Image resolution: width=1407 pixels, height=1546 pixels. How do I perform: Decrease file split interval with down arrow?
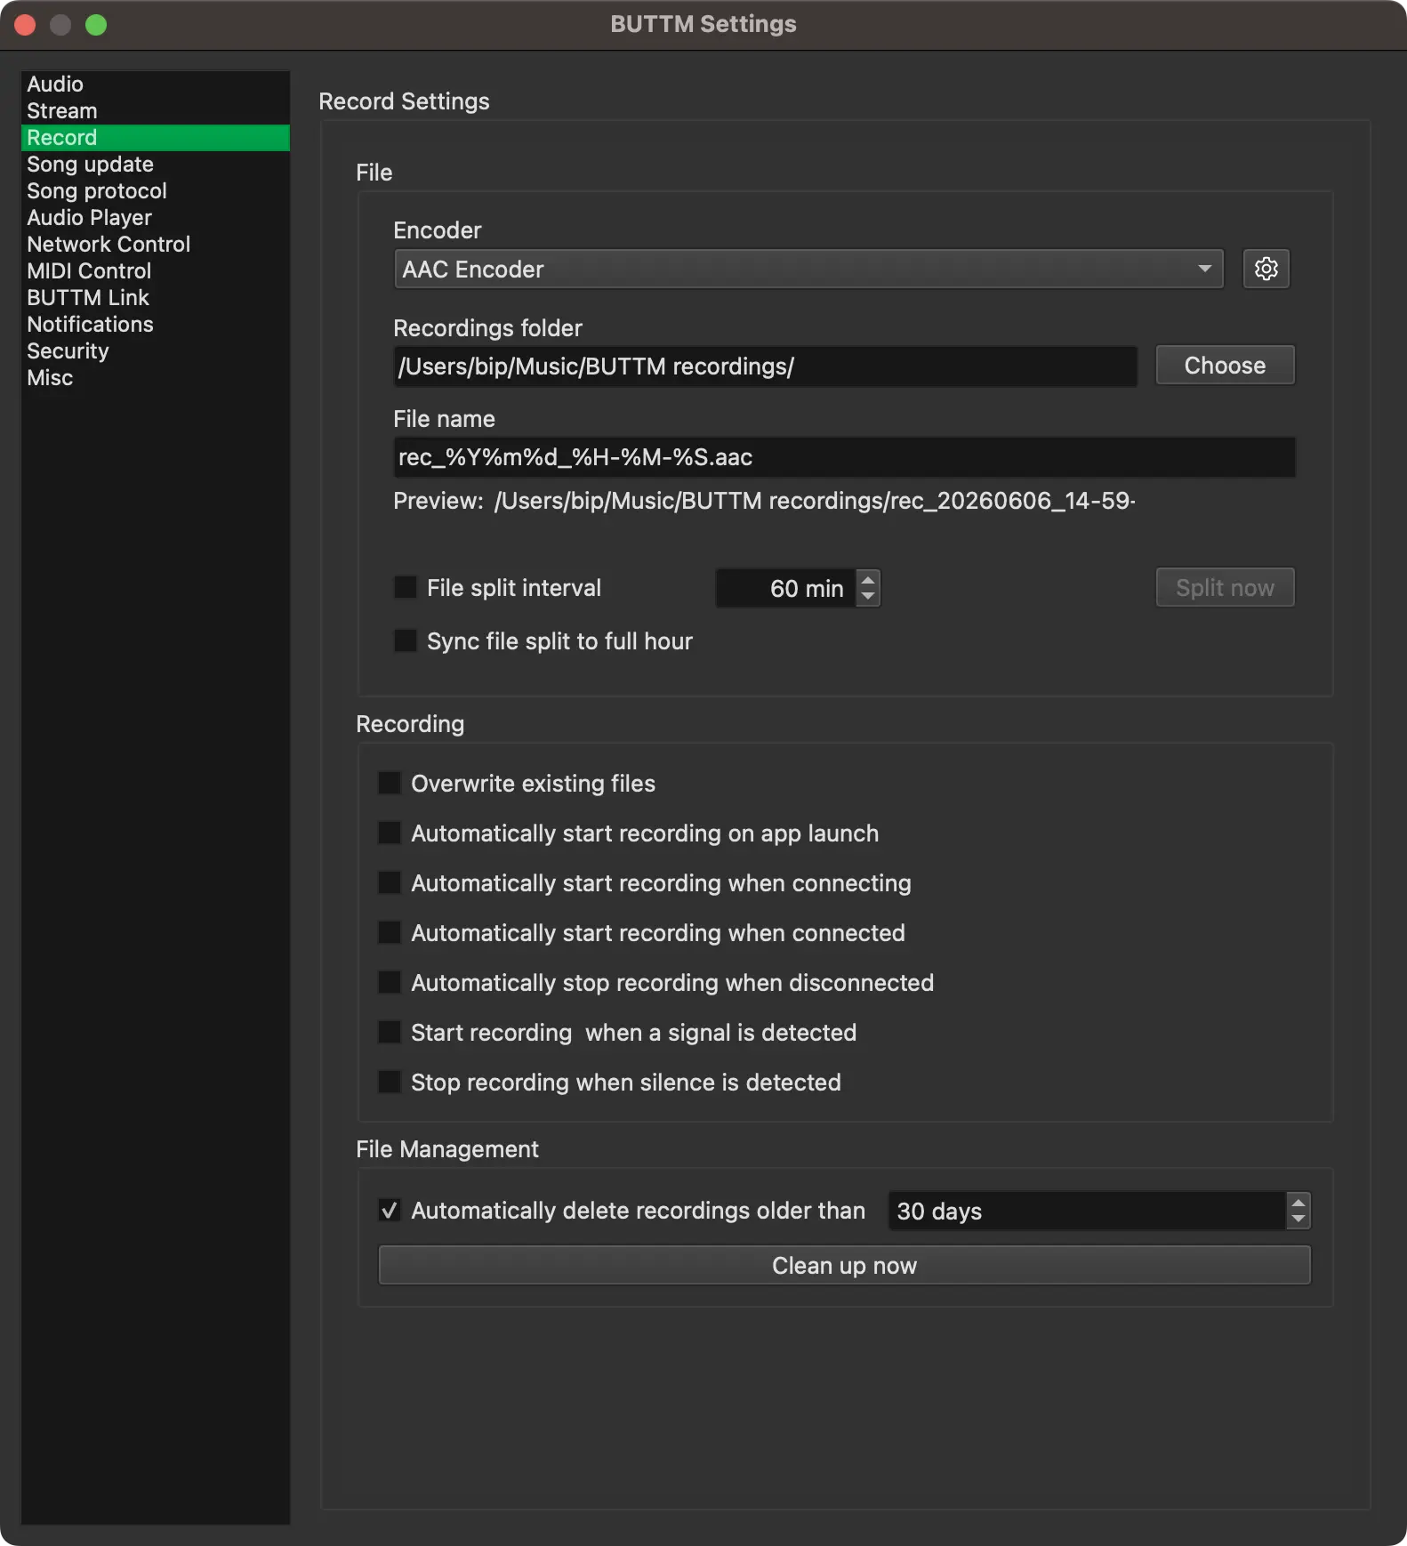pyautogui.click(x=868, y=597)
